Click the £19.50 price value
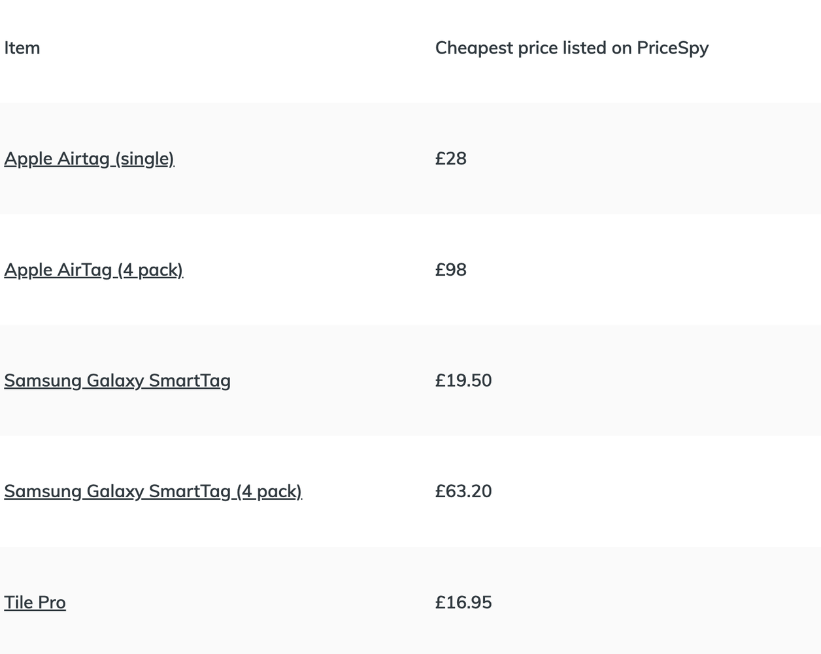821x654 pixels. tap(463, 380)
